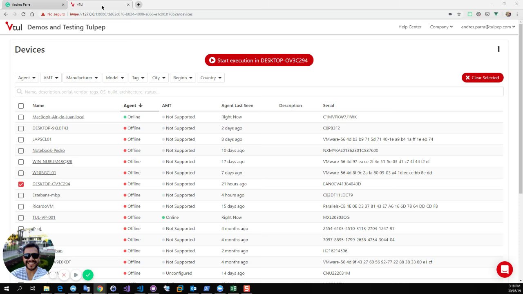This screenshot has height=294, width=523.
Task: Click the Vue devtools extension icon
Action: pos(496,14)
